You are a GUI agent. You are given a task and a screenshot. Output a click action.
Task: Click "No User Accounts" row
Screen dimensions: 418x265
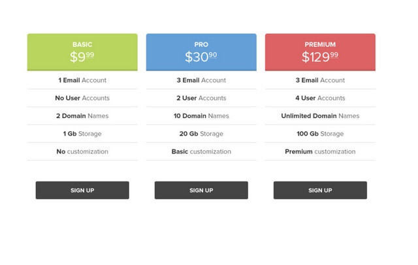pos(82,98)
